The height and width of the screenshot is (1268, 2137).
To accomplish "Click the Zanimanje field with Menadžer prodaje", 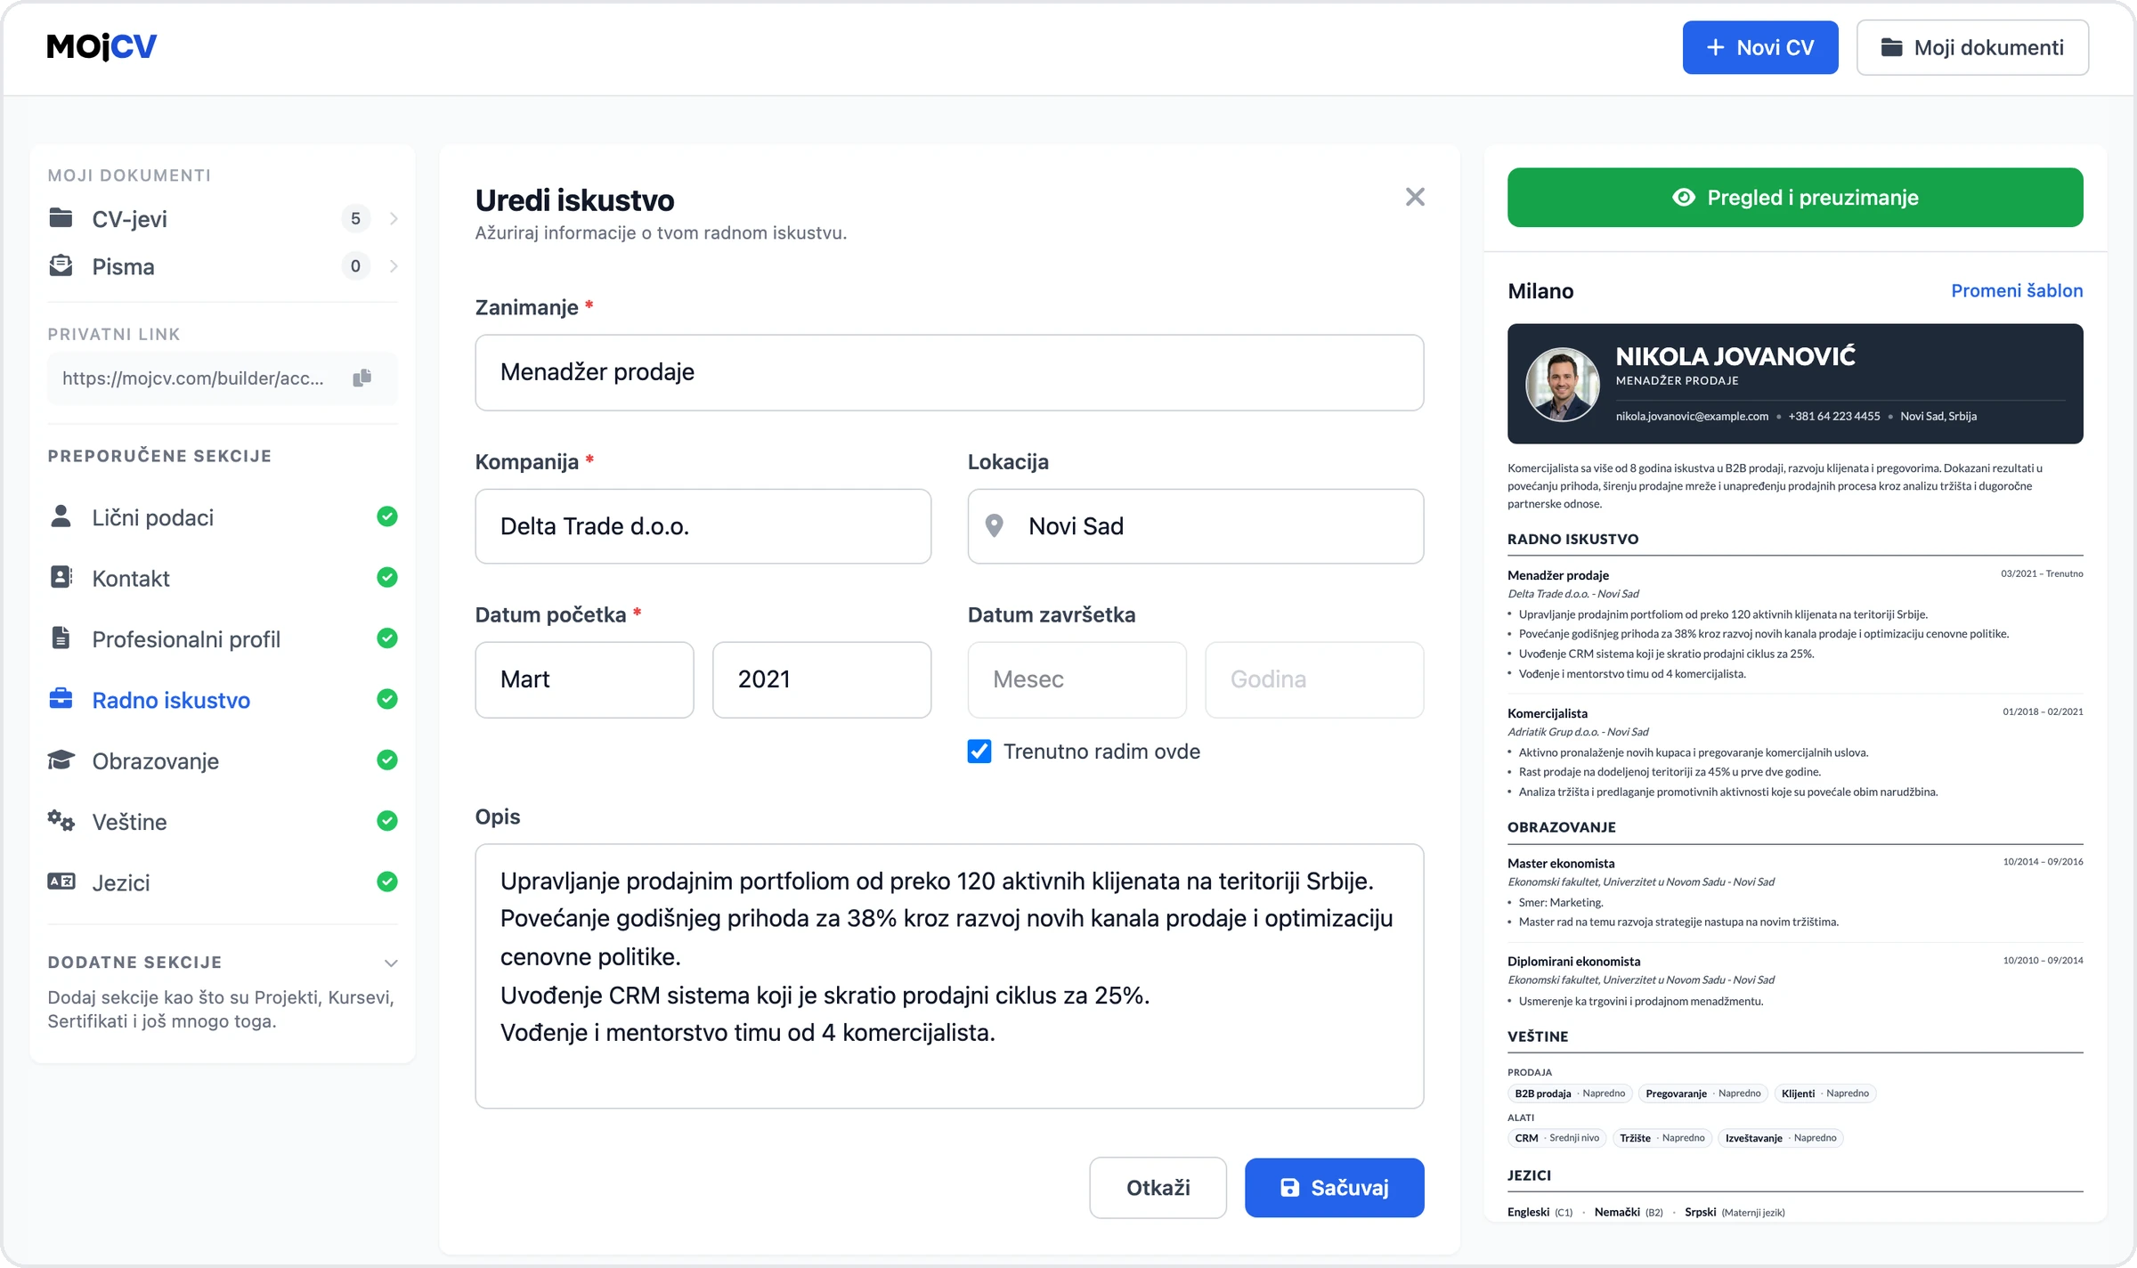I will coord(949,372).
